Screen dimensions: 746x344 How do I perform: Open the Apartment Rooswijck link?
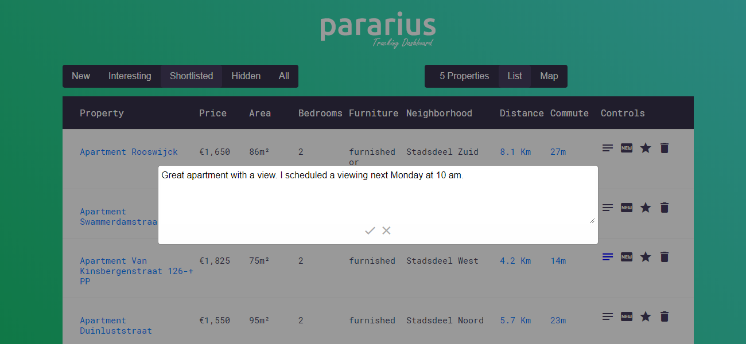click(x=129, y=152)
